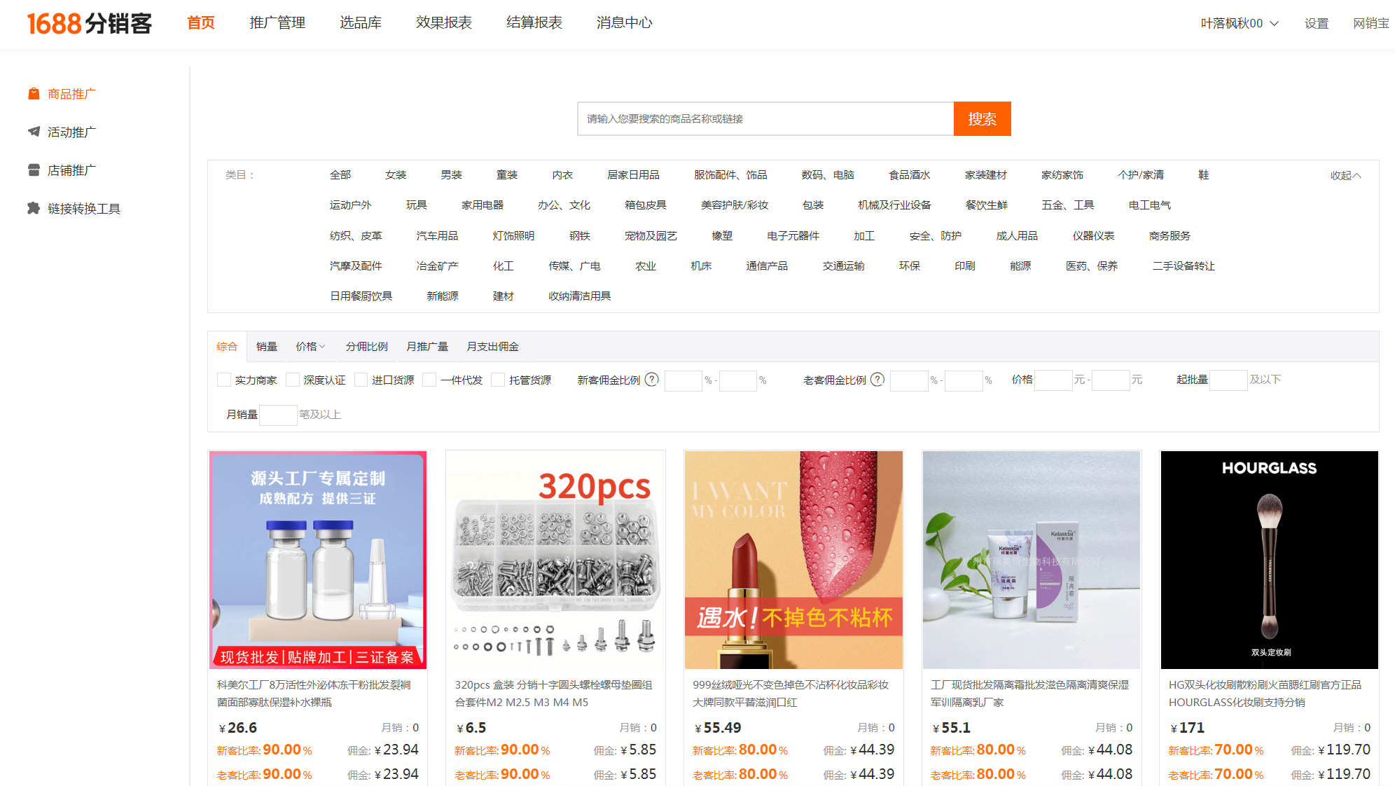
Task: Click the 老客佣金比例 help question mark
Action: (x=877, y=380)
